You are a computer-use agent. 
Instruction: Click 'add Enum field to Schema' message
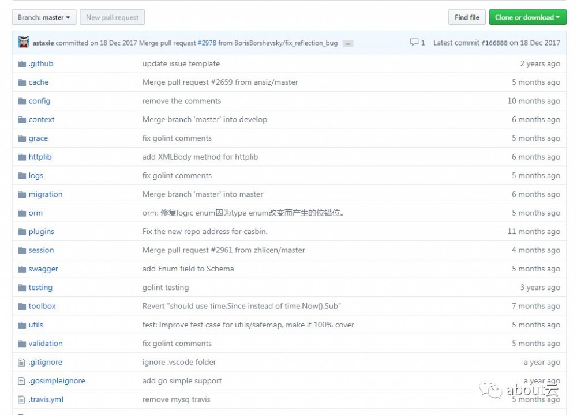tap(188, 269)
